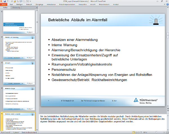Expand the collapsed ribbon
169x134 pixels.
164,5
